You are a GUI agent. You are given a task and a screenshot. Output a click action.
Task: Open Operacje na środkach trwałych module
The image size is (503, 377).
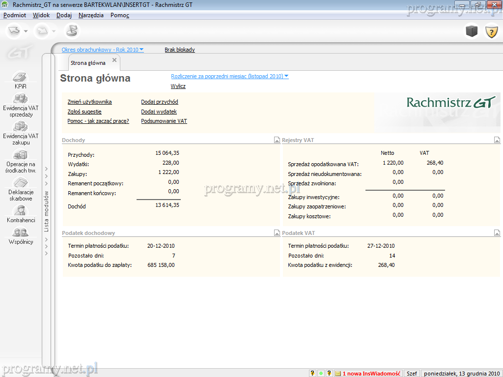[21, 161]
